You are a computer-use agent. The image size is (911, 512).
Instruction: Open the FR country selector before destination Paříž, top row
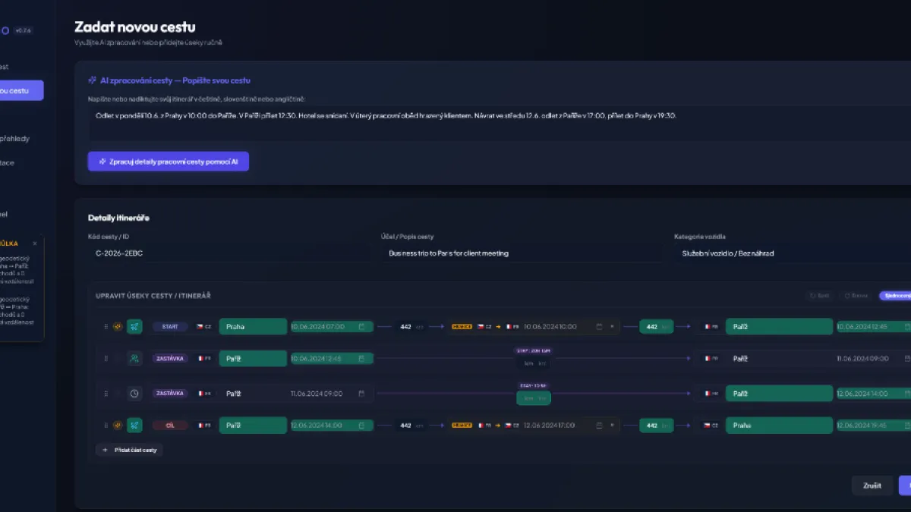point(711,327)
